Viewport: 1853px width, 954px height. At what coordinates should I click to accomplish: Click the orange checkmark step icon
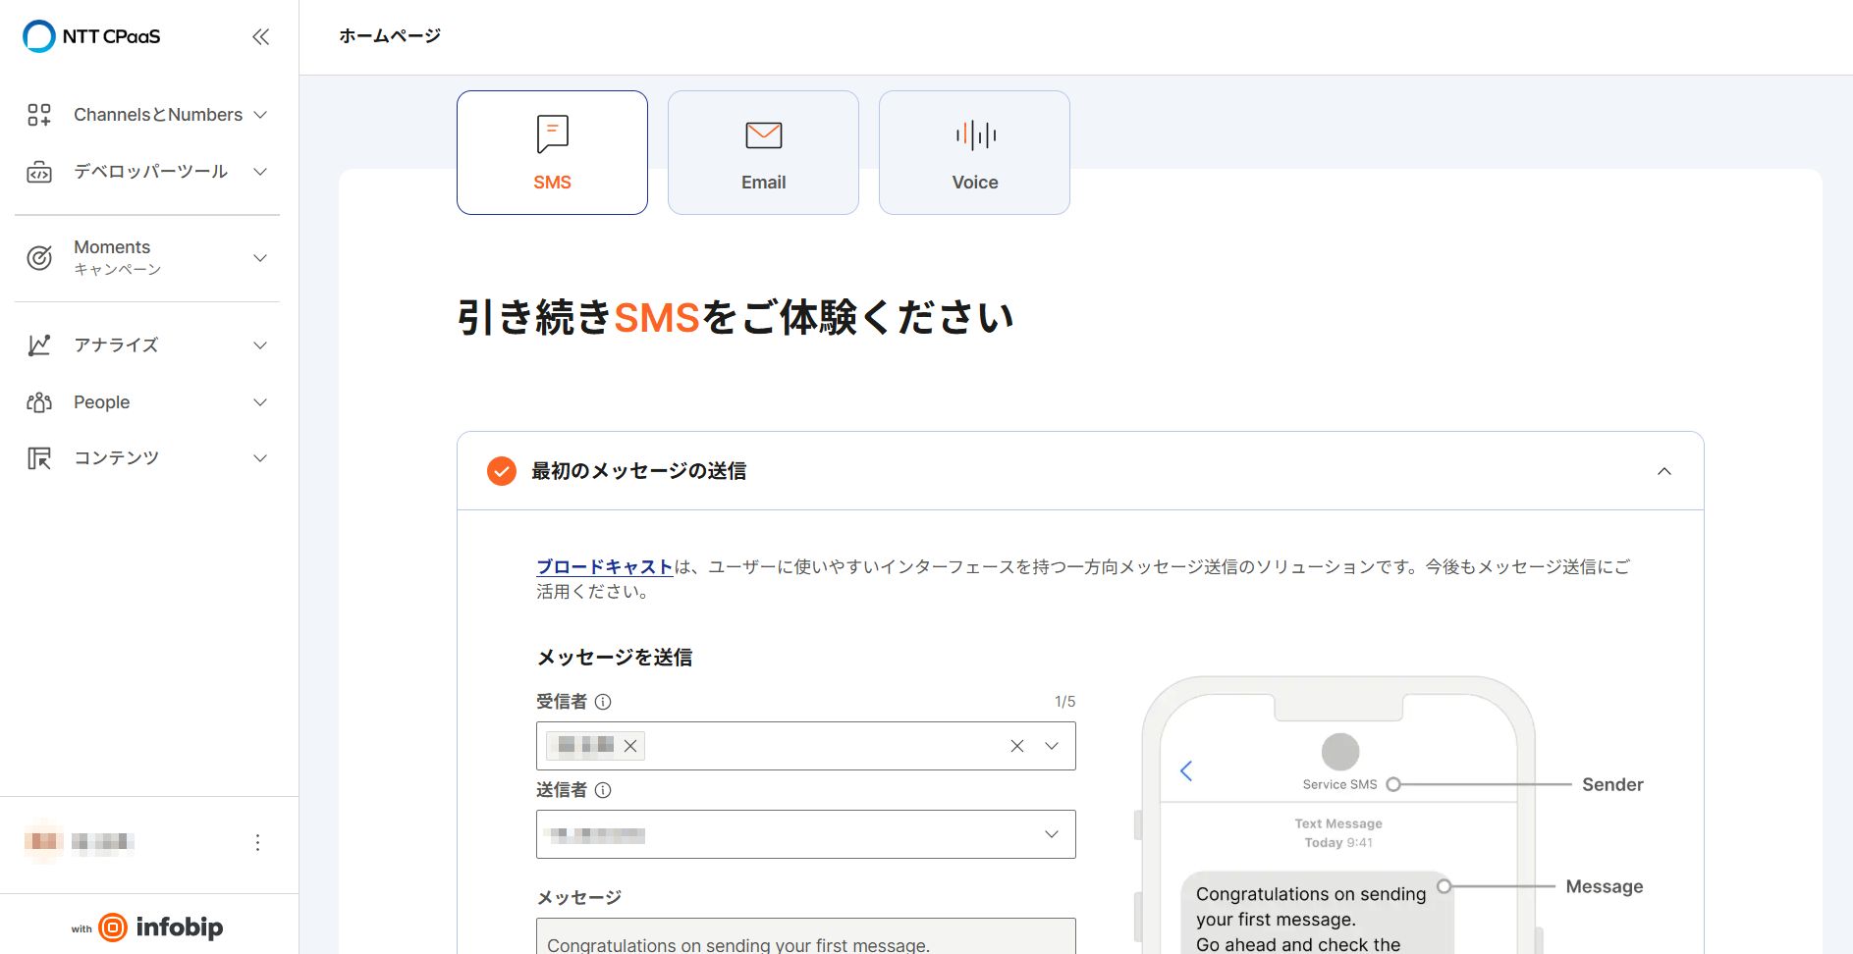pyautogui.click(x=502, y=471)
